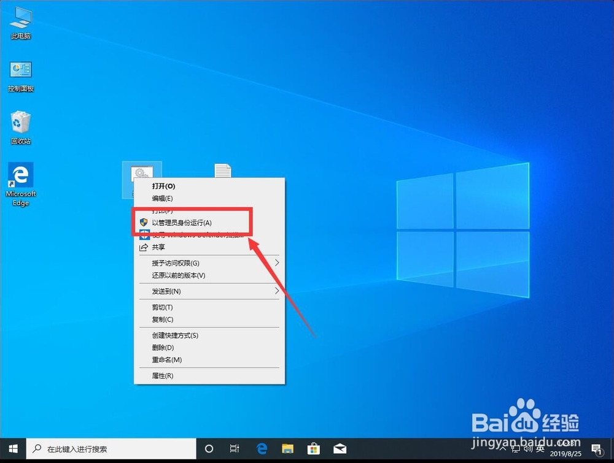Click the Windows Defender scan shield icon
Image resolution: width=614 pixels, height=463 pixels.
tap(144, 235)
